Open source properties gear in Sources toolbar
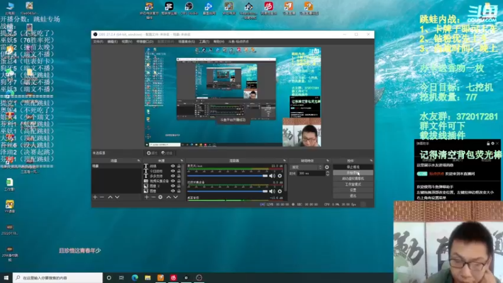Screen dimensions: 503x283 coord(160,197)
